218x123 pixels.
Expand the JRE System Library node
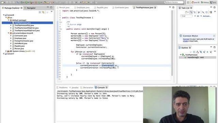6,51
